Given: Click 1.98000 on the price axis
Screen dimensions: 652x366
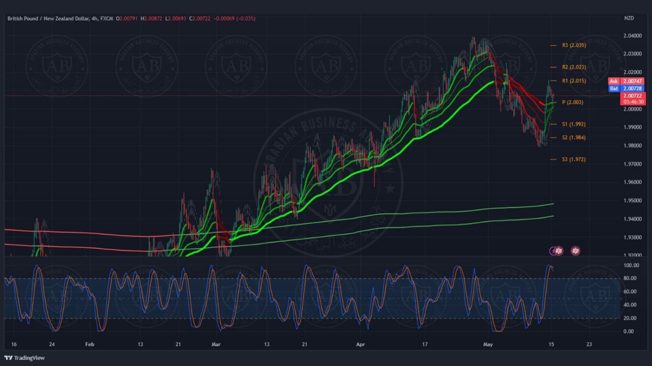Looking at the screenshot, I should pos(632,146).
